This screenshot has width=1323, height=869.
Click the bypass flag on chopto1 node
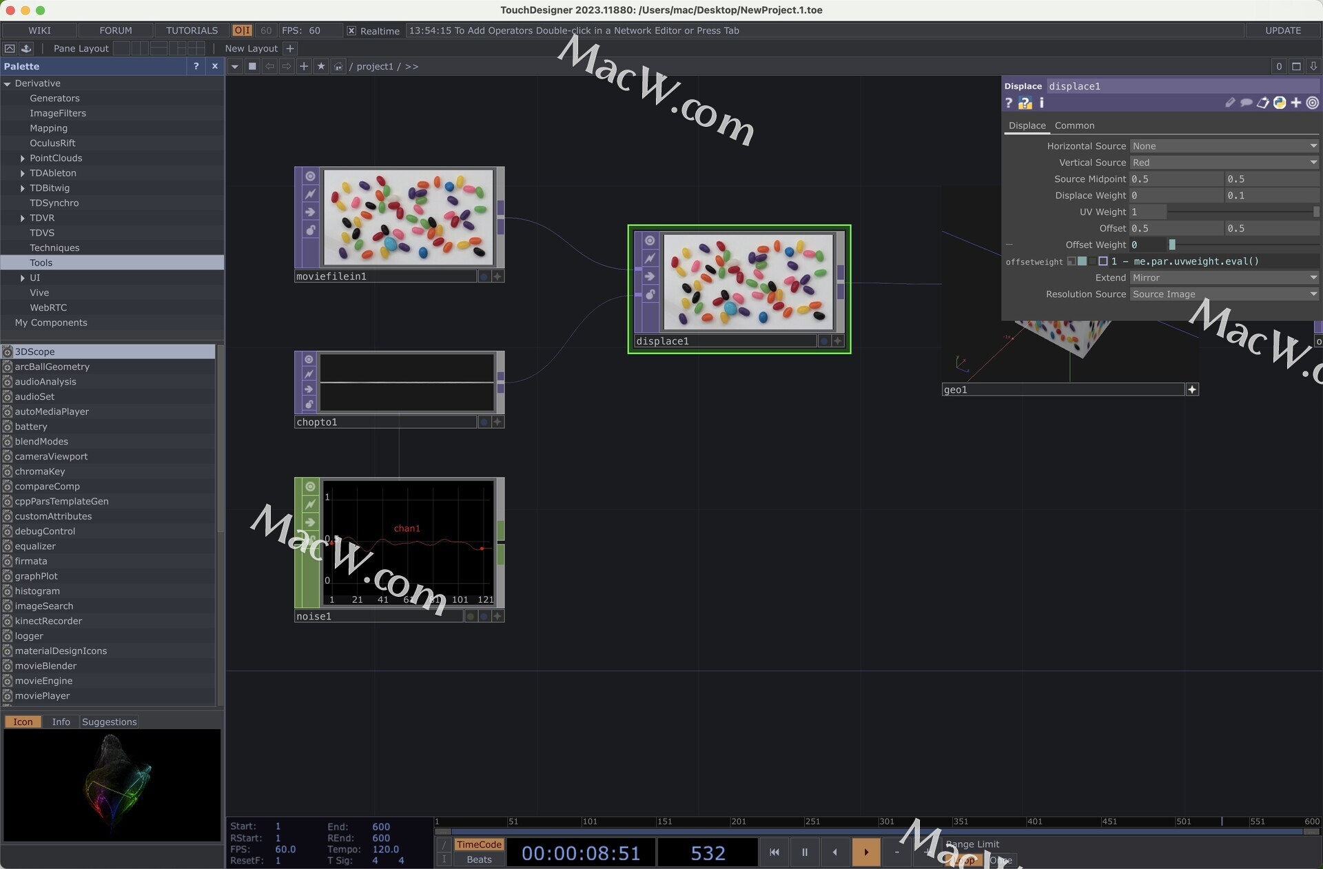point(309,389)
